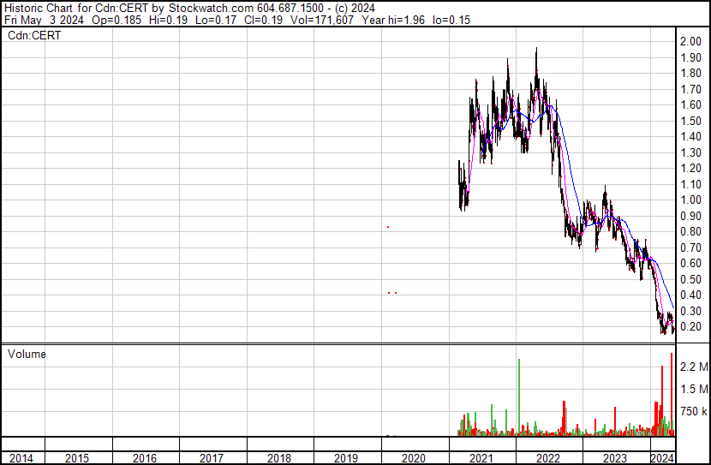Select the 2022 year label on time axis
Viewport: 711px width, 465px height.
(547, 458)
